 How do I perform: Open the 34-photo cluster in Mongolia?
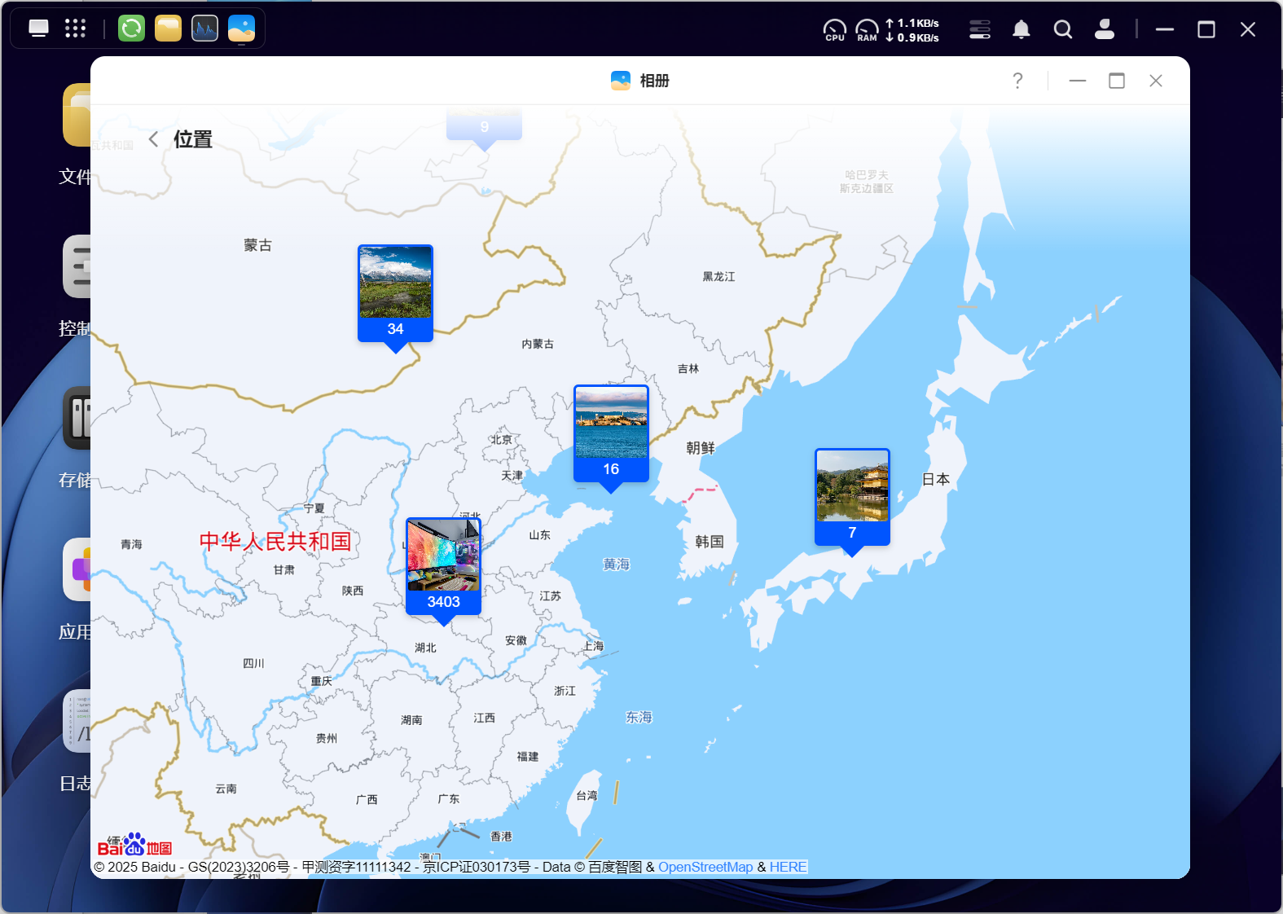[x=395, y=298]
